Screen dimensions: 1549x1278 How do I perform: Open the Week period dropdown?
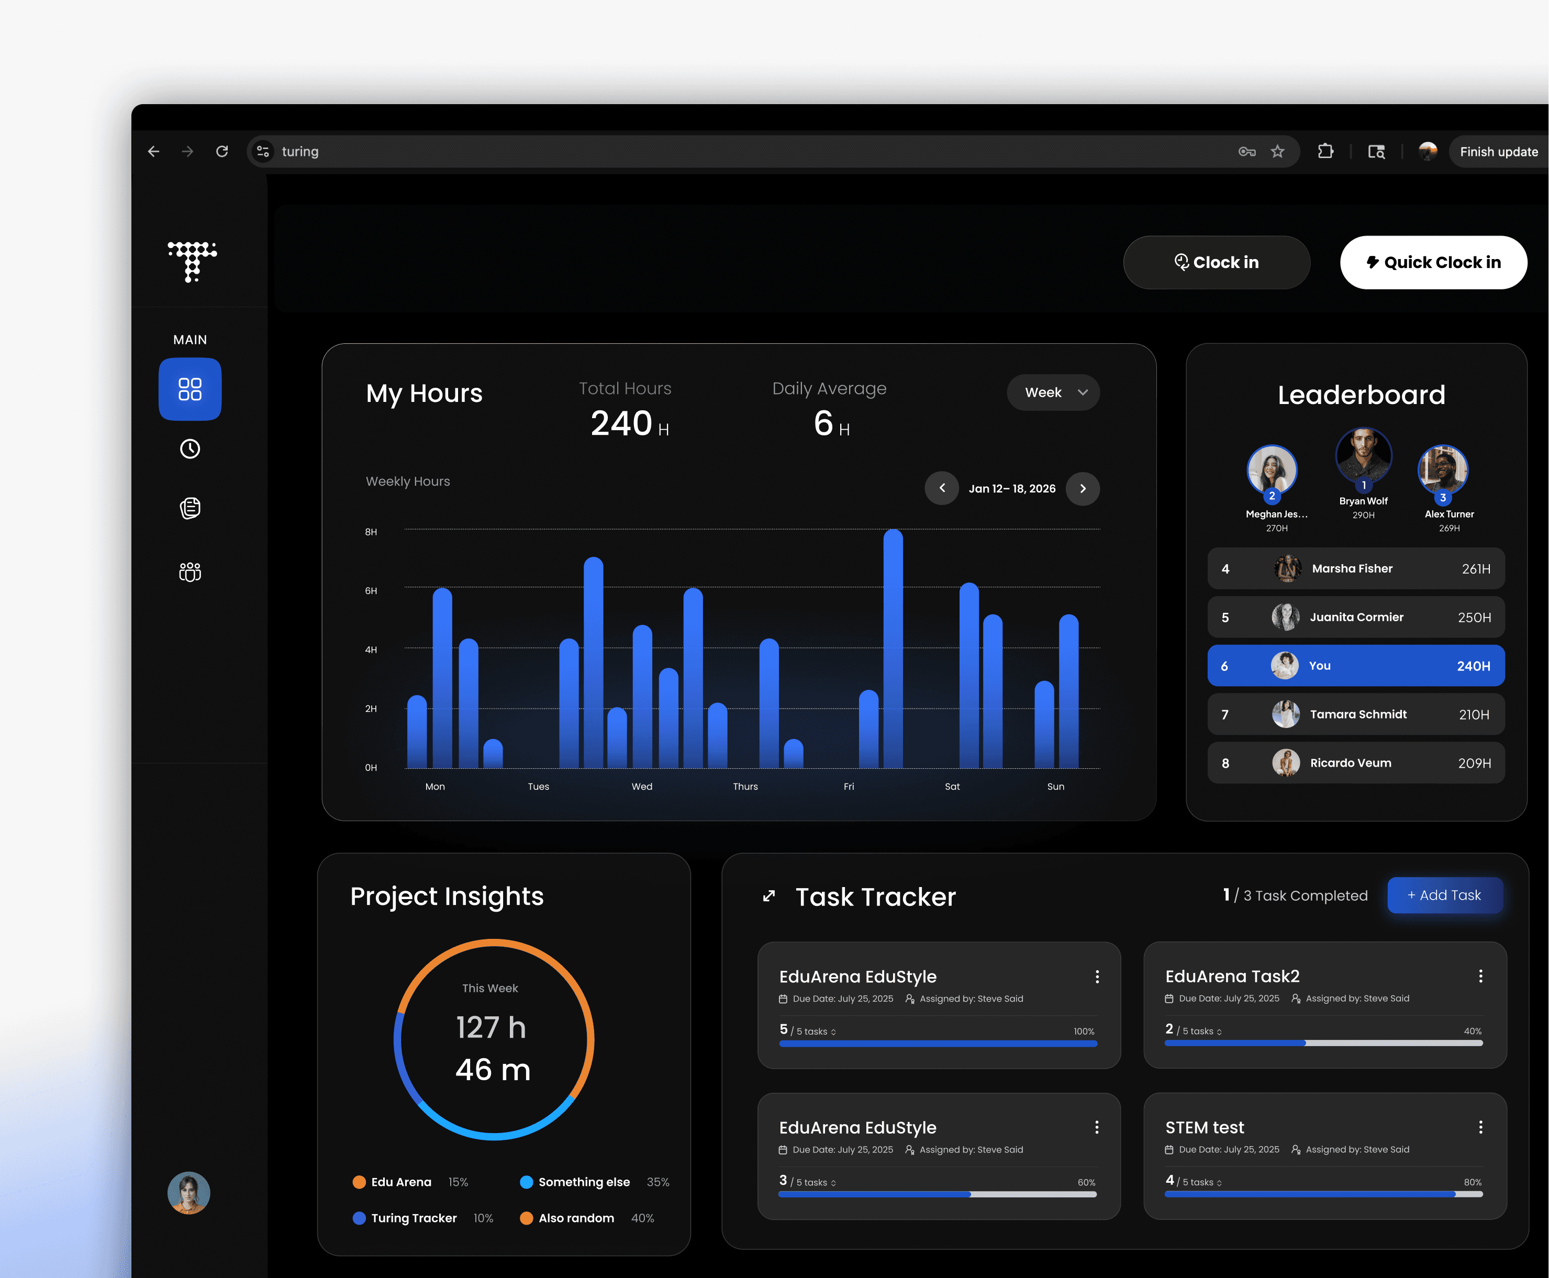click(x=1053, y=393)
